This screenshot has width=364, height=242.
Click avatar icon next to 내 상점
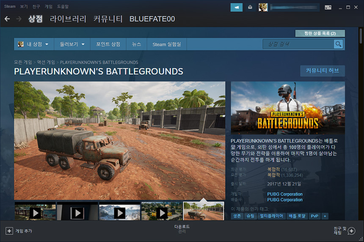click(x=21, y=44)
